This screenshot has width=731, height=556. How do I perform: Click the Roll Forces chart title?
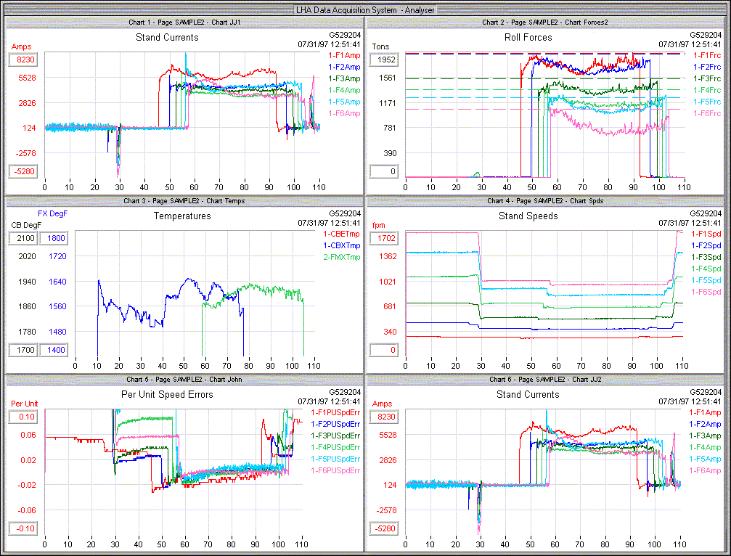[x=528, y=37]
